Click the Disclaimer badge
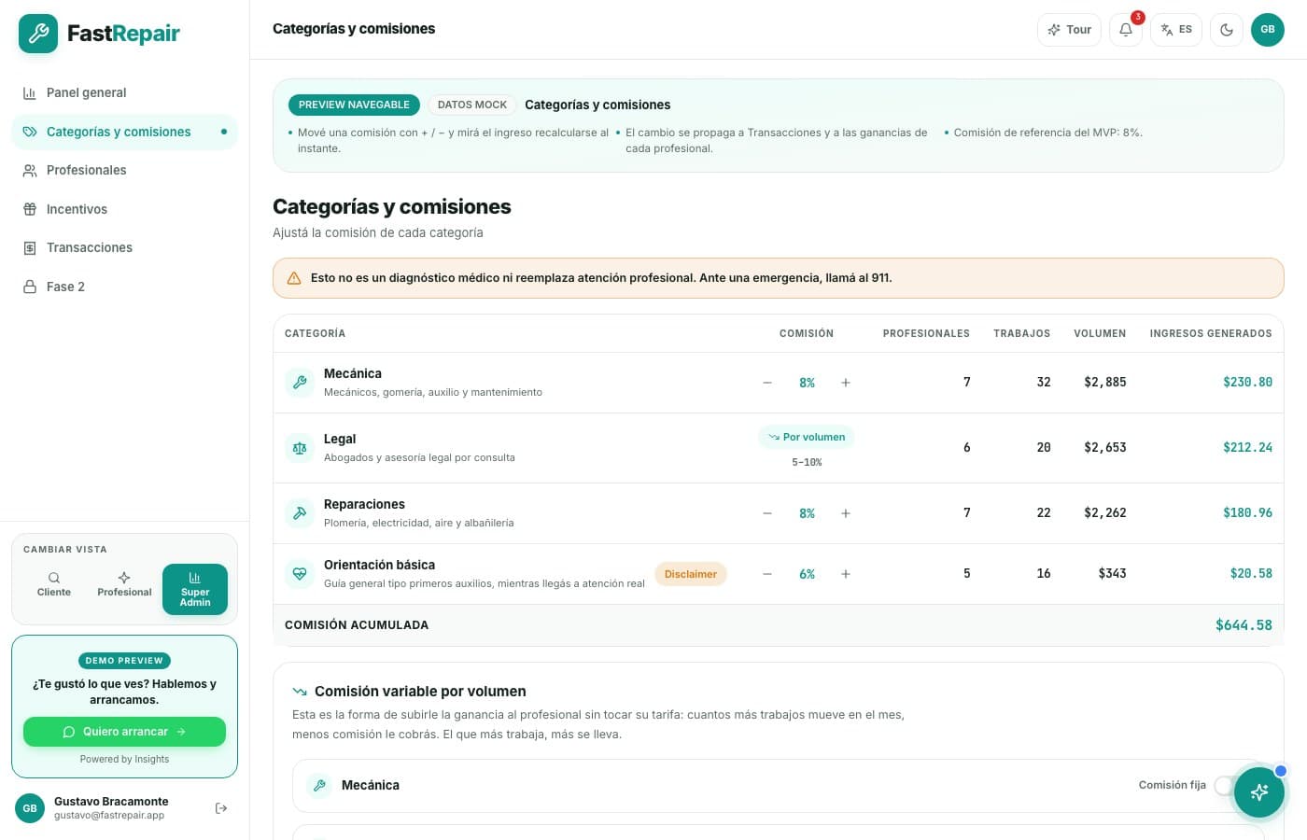1307x840 pixels. coord(691,574)
